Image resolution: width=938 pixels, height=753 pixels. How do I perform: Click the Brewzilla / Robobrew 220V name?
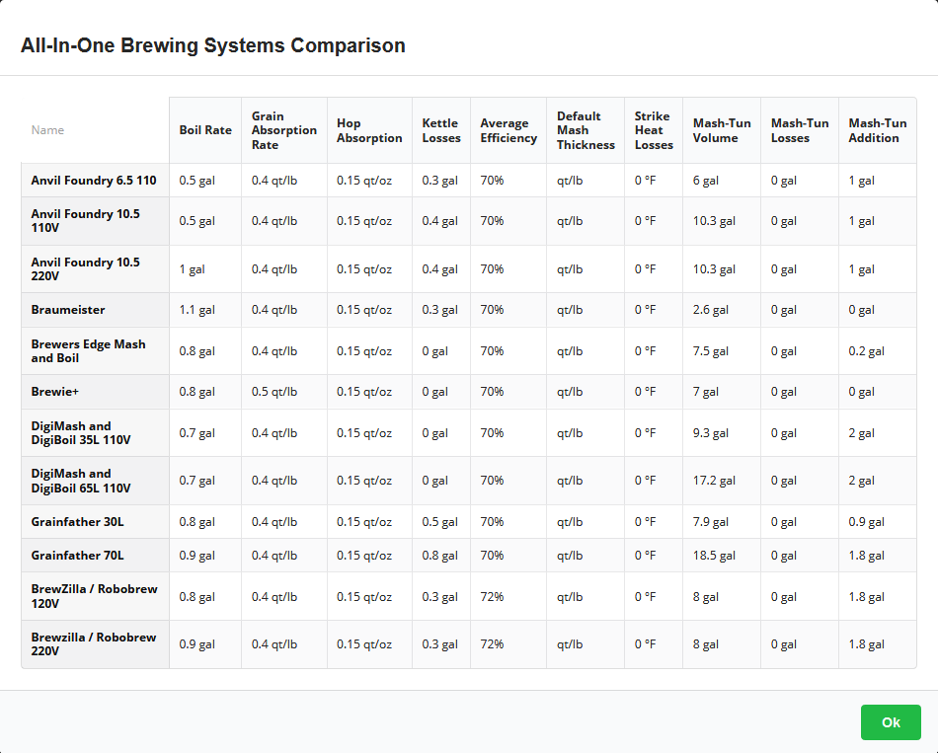click(x=94, y=644)
